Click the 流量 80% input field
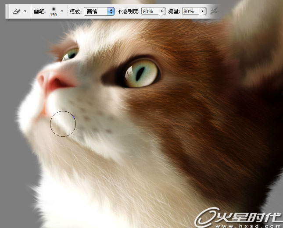This screenshot has width=283, height=228. tap(191, 11)
